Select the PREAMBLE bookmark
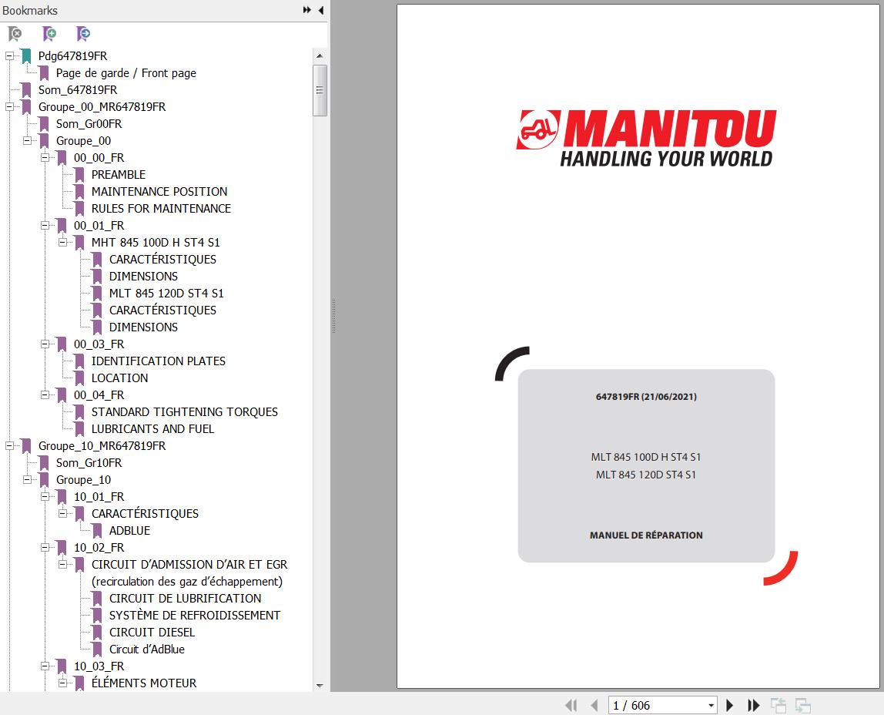Viewport: 884px width, 715px height. pos(119,174)
